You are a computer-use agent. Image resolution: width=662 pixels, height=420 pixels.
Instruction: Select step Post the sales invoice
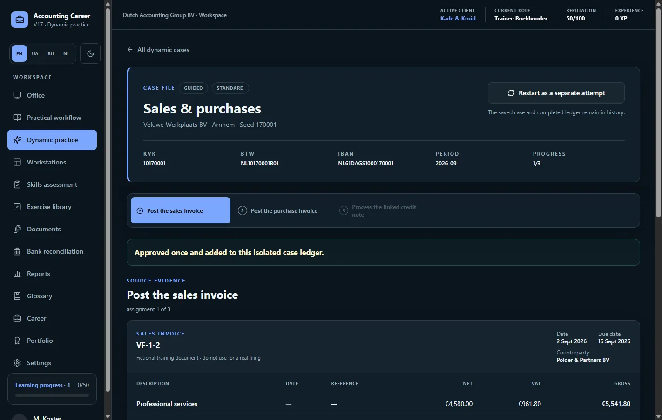point(181,210)
